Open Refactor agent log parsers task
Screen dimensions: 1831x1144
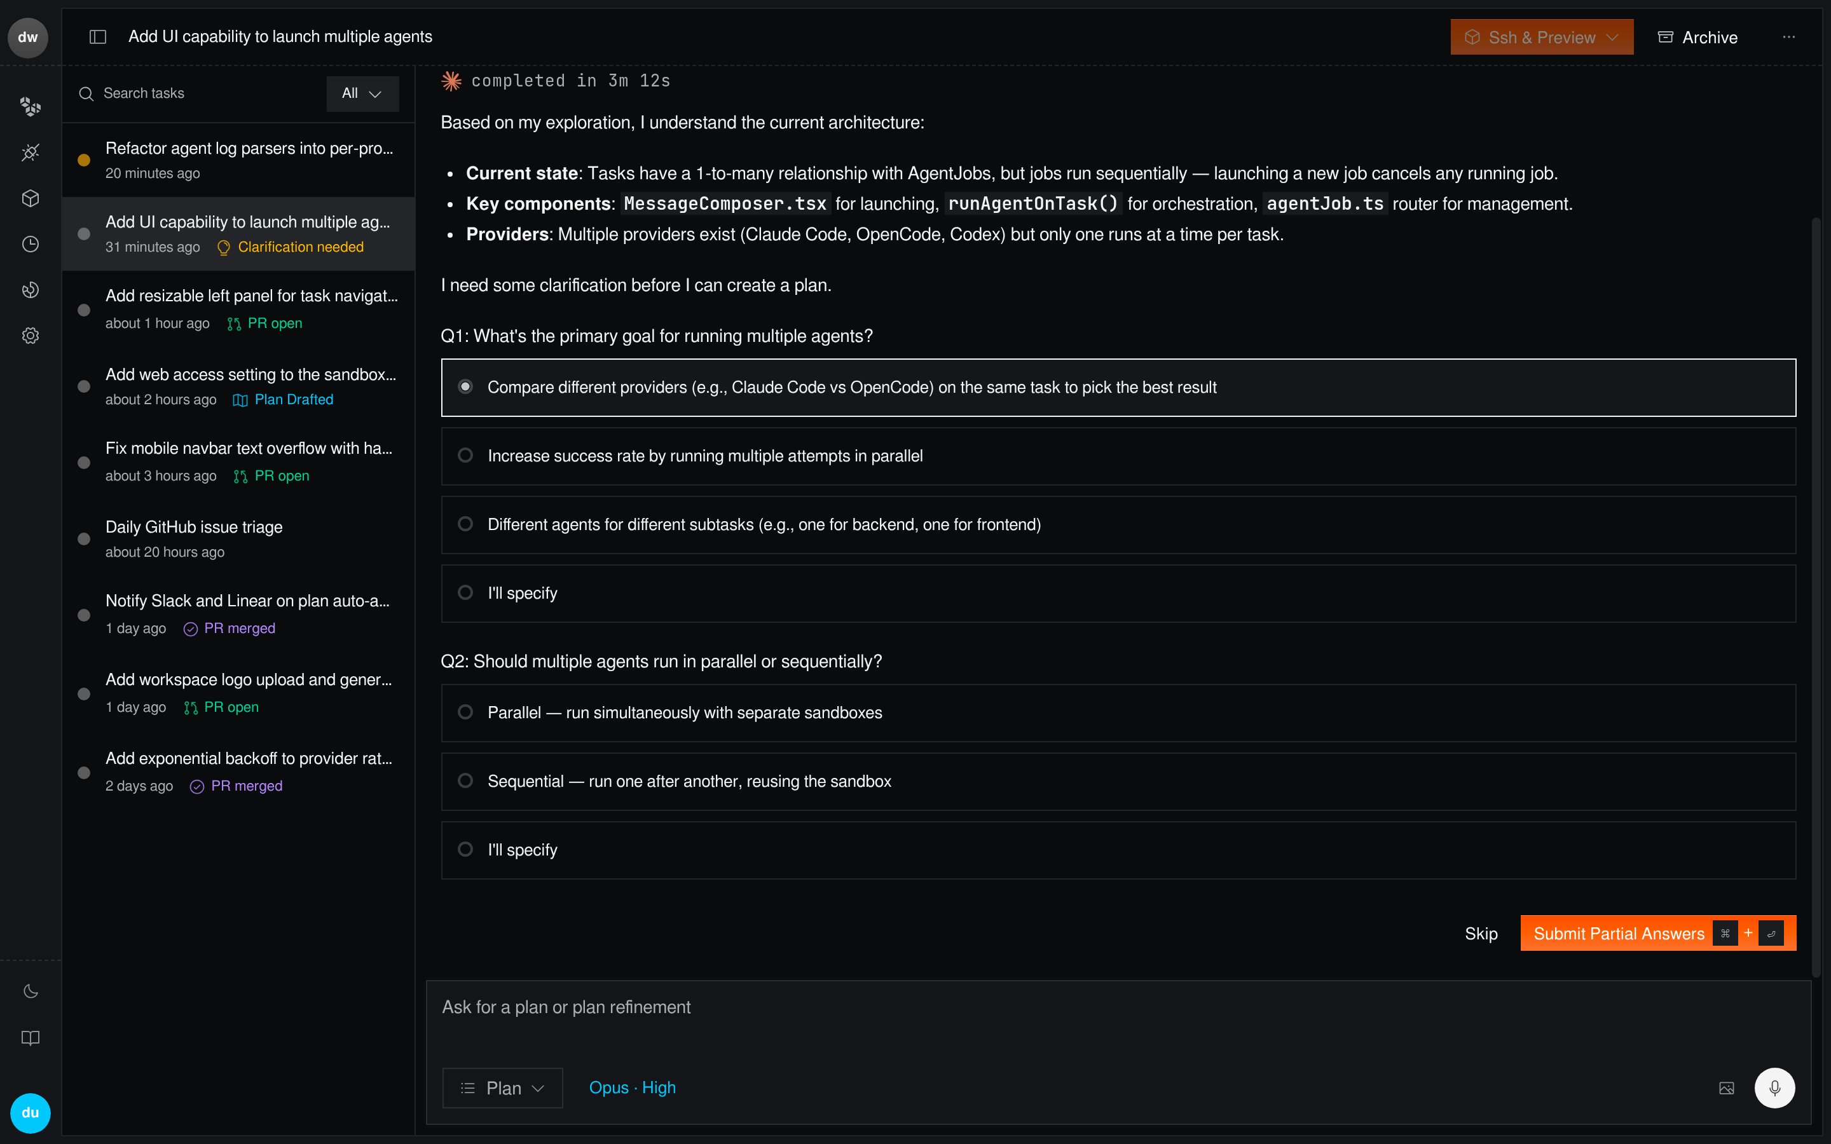[x=238, y=160]
